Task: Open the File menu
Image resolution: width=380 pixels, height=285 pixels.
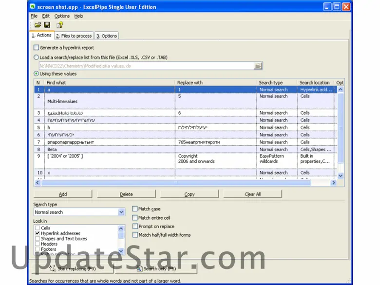Action: (x=34, y=16)
